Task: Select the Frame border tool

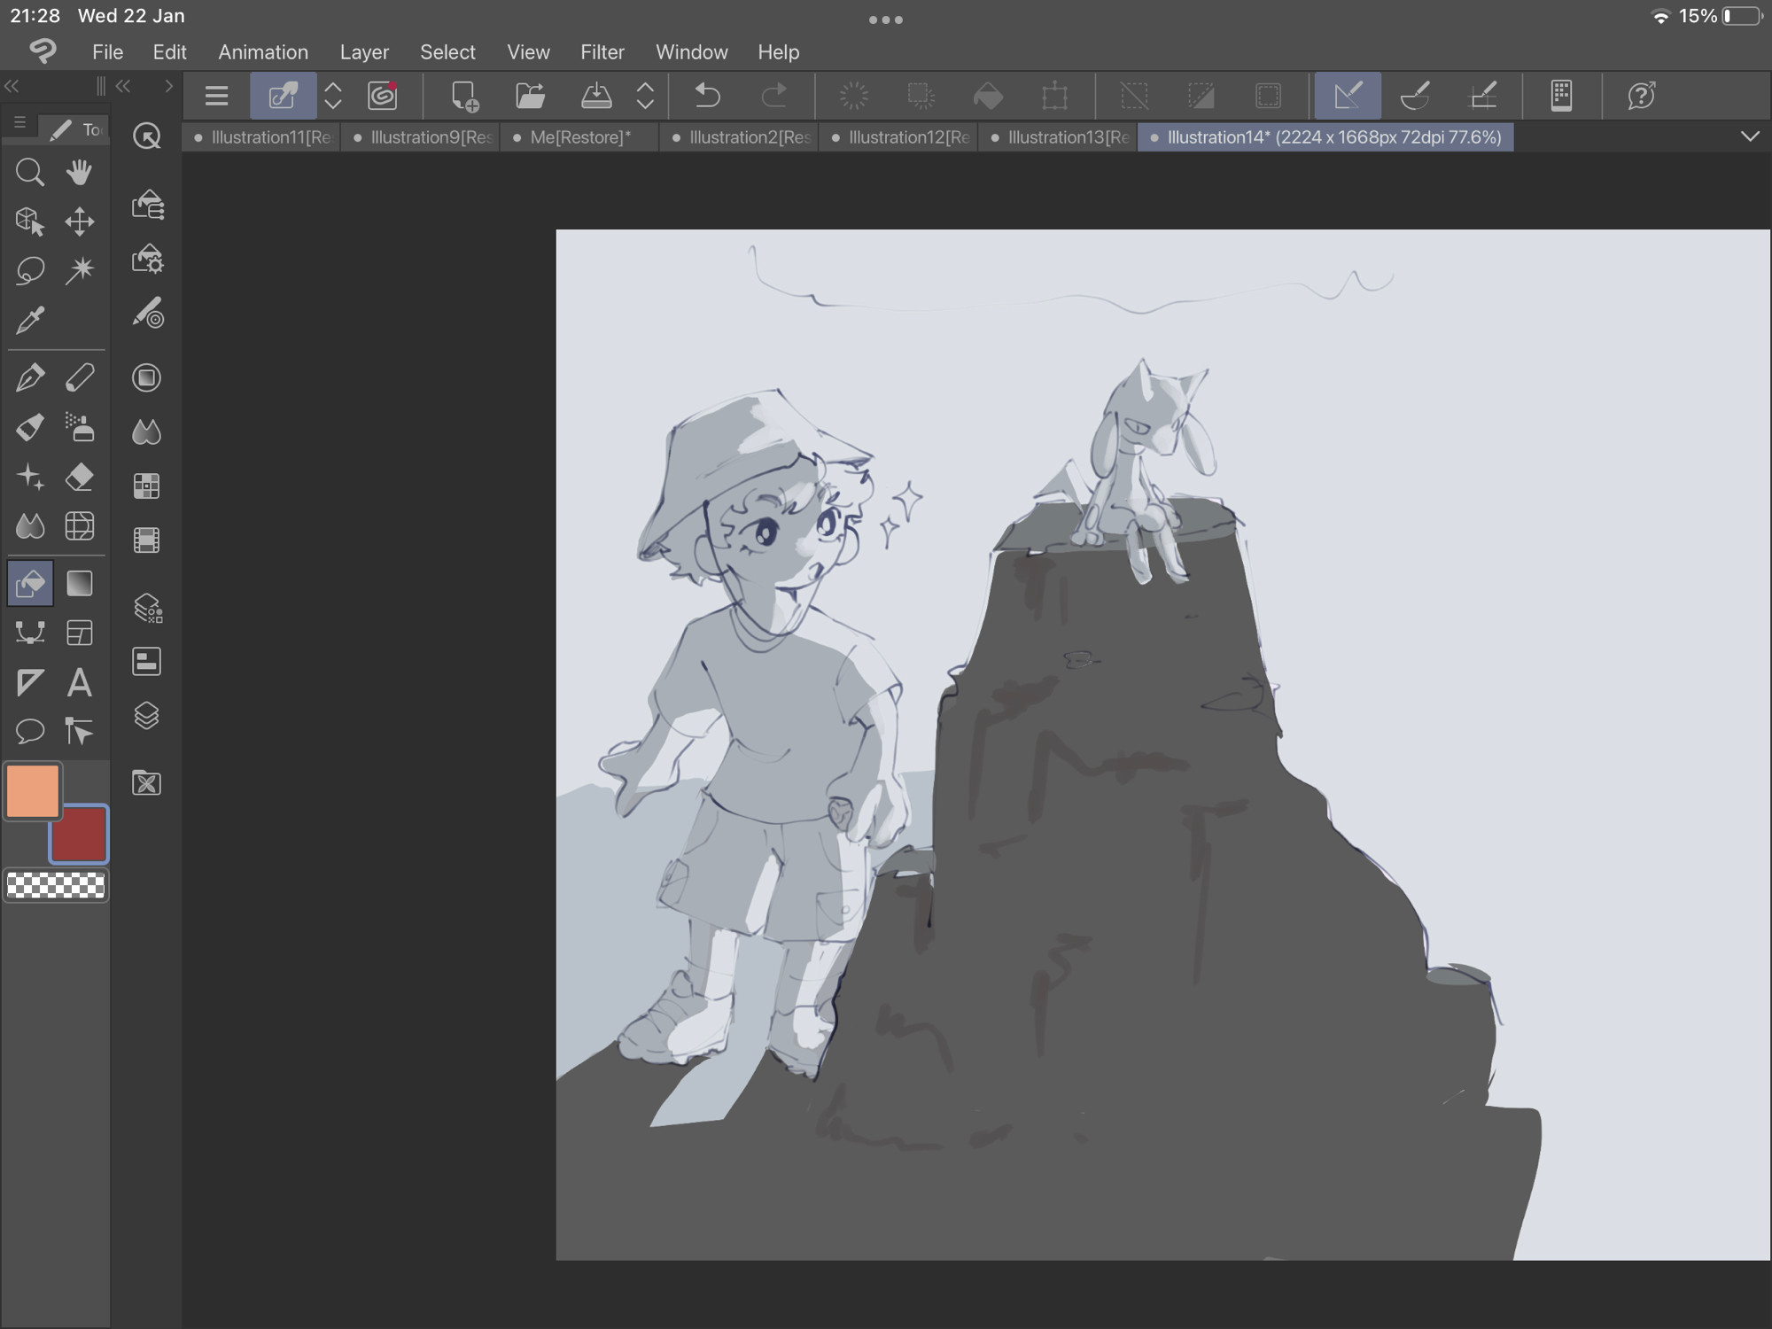Action: (x=80, y=633)
